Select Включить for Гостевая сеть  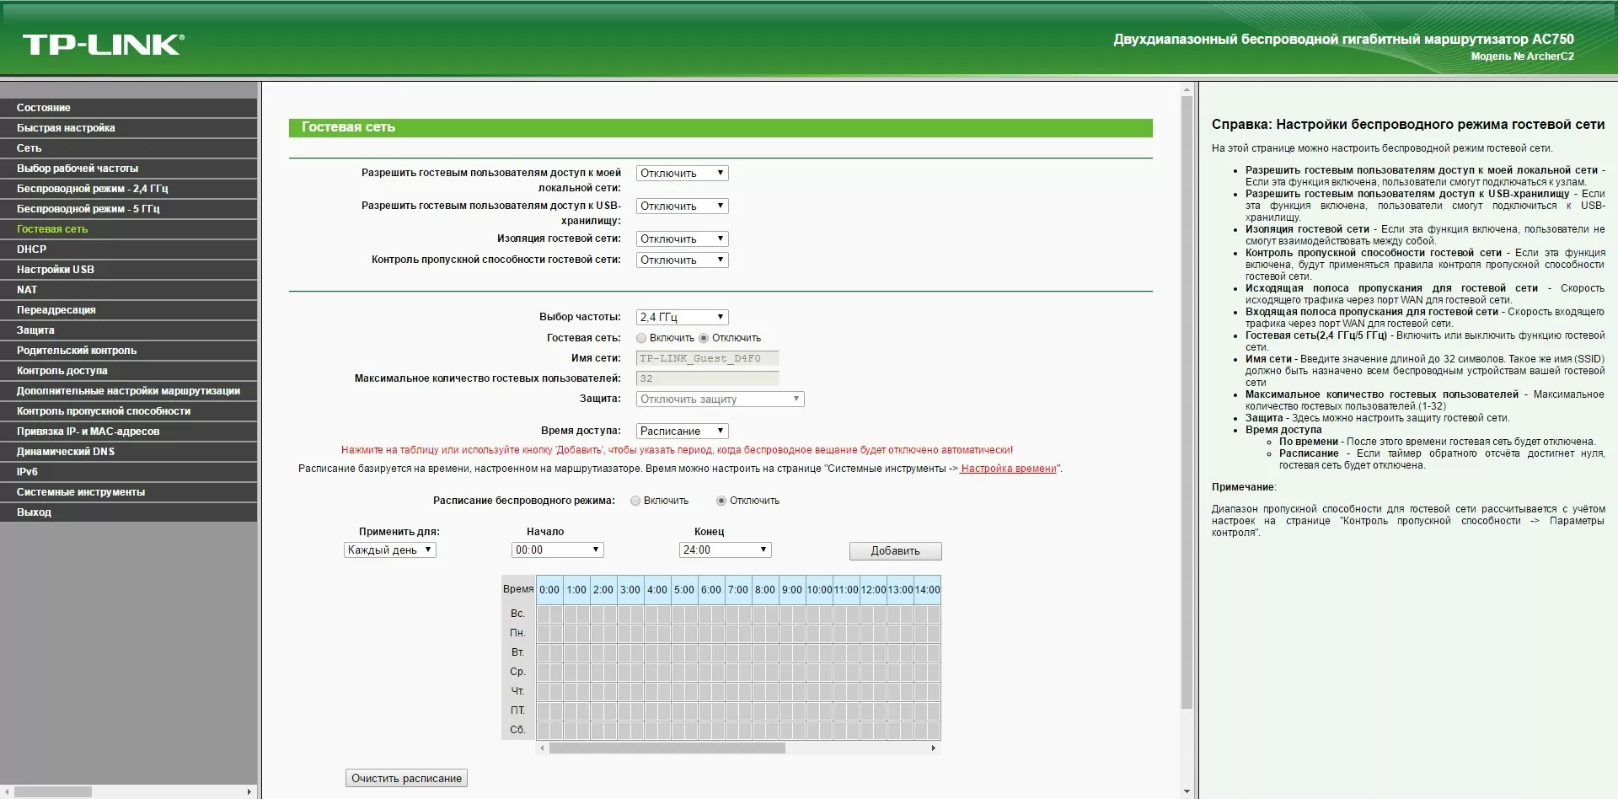[x=641, y=338]
